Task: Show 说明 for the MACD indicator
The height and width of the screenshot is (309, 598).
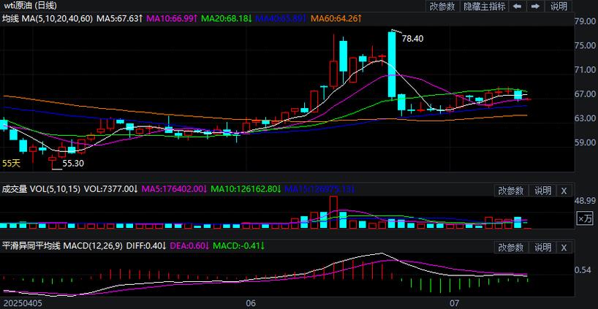Action: [x=542, y=246]
